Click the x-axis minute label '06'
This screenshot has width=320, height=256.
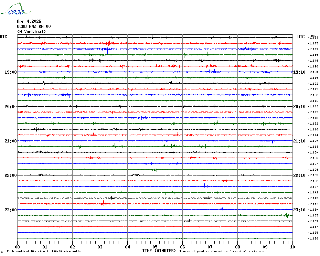point(182,247)
